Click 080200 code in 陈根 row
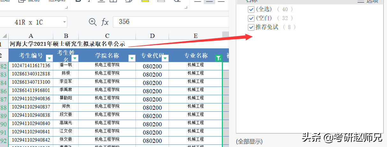 tap(152, 74)
